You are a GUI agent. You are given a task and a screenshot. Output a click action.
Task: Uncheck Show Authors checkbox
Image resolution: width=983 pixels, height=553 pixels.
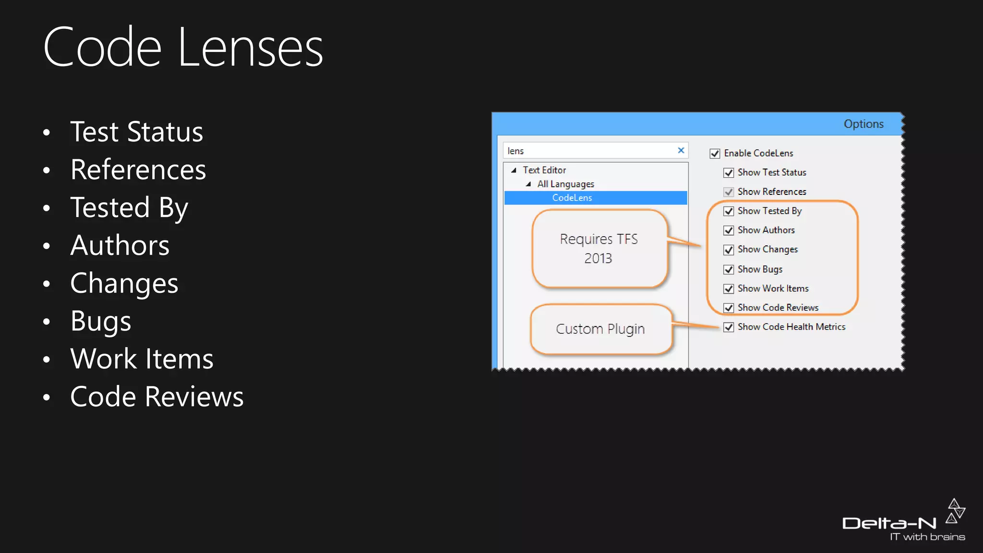coord(729,230)
